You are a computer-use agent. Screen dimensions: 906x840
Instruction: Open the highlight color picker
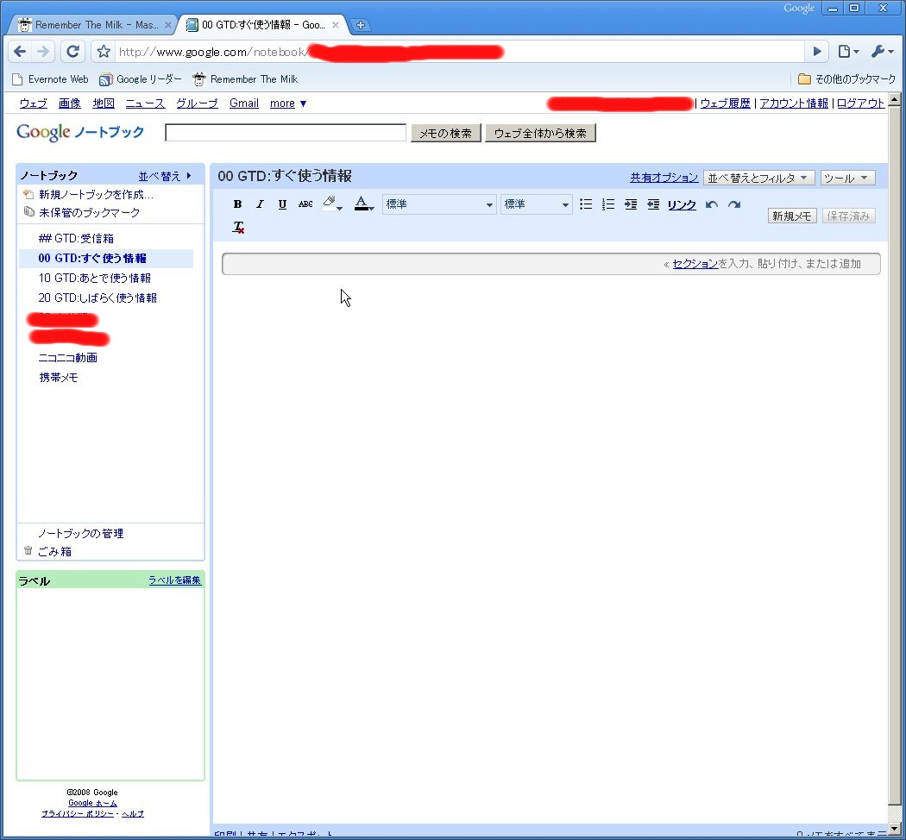[332, 204]
